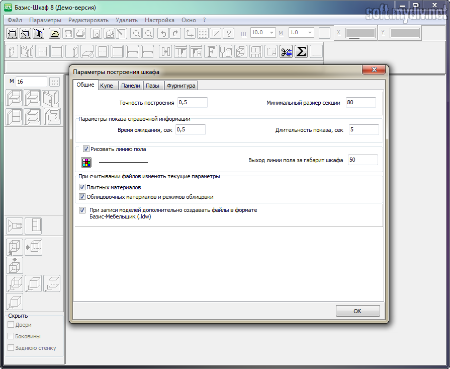Screen dimensions: 450x369
Task: Toggle 'Плитных материалов' checkbox
Action: pos(82,187)
